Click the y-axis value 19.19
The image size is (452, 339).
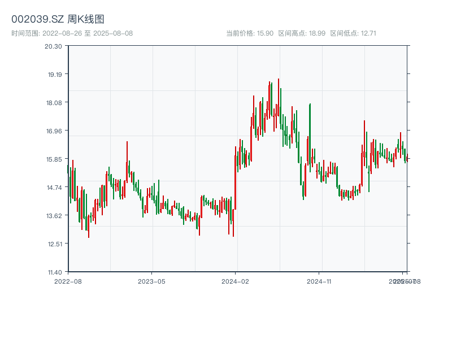55,75
